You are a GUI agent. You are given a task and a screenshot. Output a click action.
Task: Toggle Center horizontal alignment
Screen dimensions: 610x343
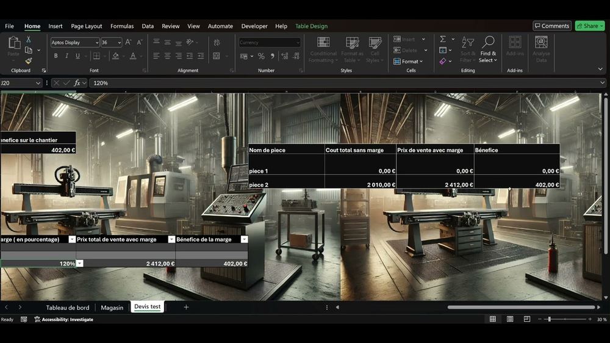167,56
